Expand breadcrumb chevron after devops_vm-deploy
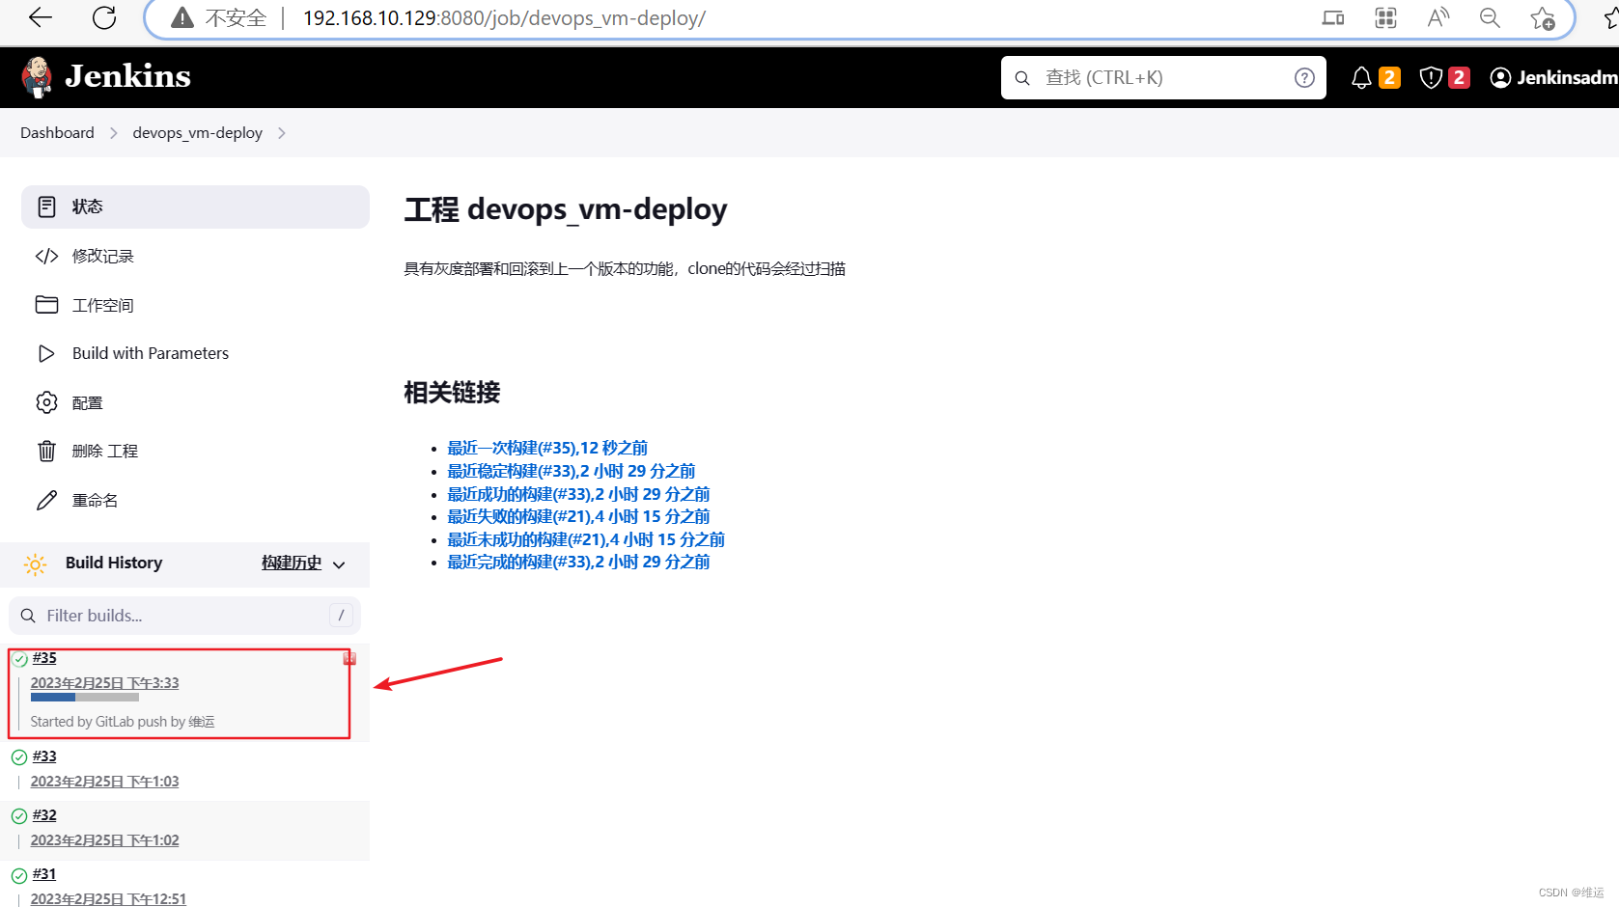Image resolution: width=1619 pixels, height=907 pixels. point(282,133)
